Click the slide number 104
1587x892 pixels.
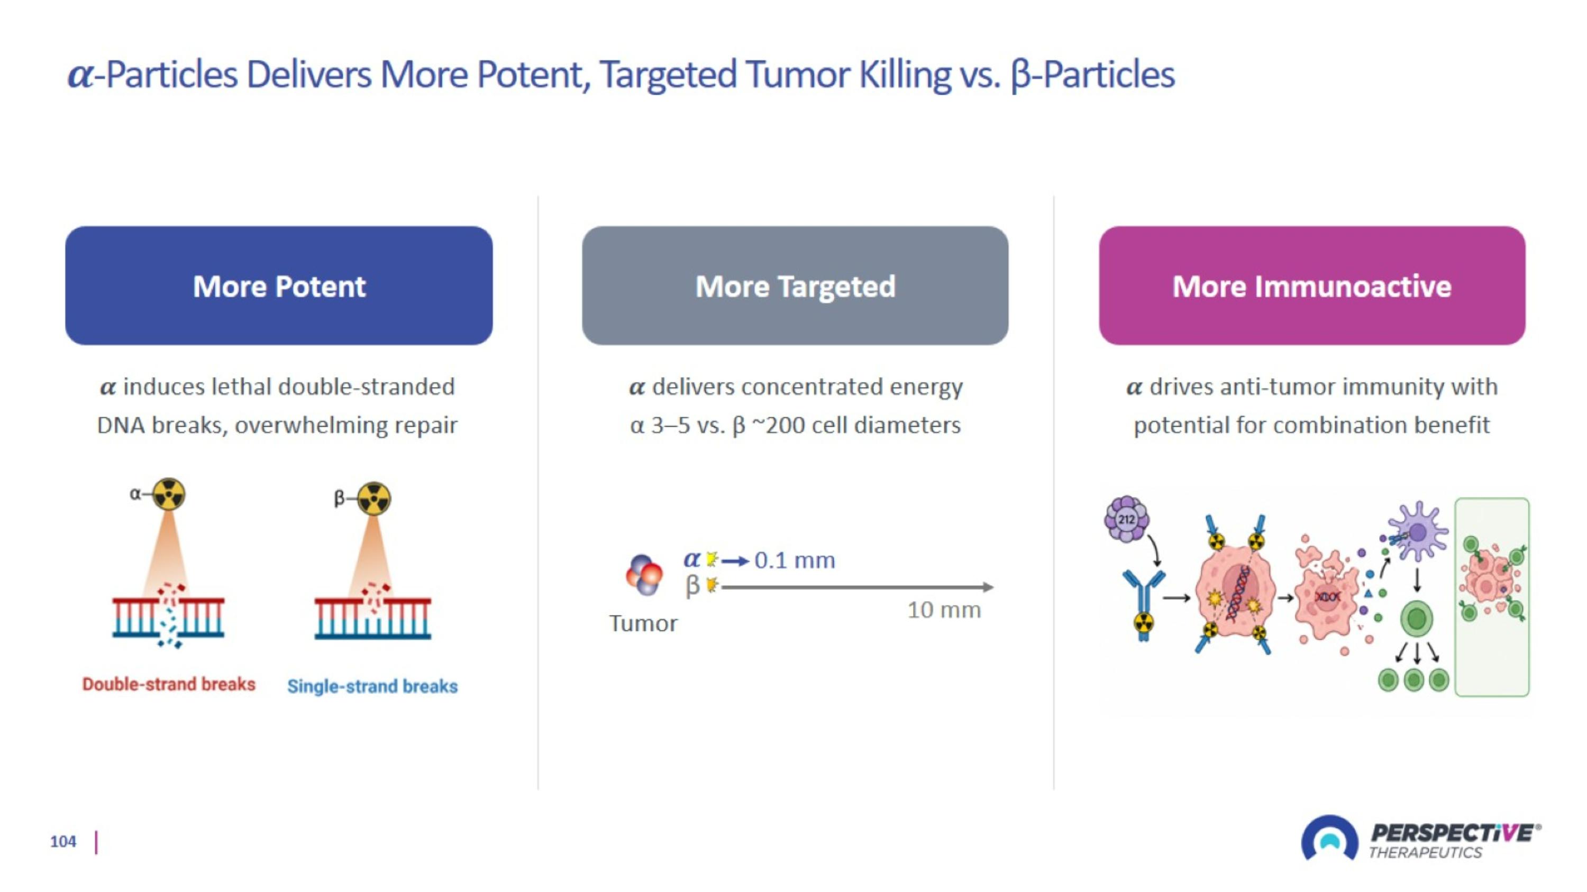(63, 842)
